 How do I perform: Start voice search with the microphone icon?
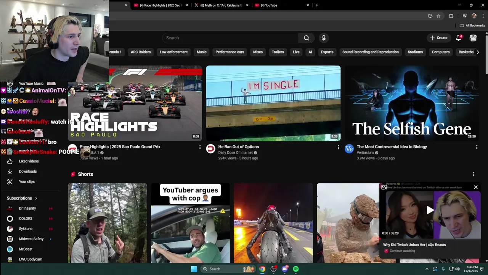pyautogui.click(x=324, y=38)
